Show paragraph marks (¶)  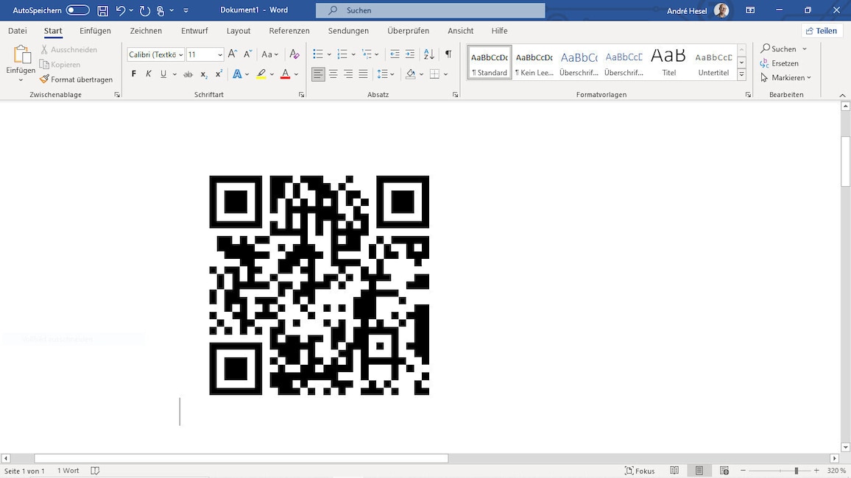click(x=448, y=54)
